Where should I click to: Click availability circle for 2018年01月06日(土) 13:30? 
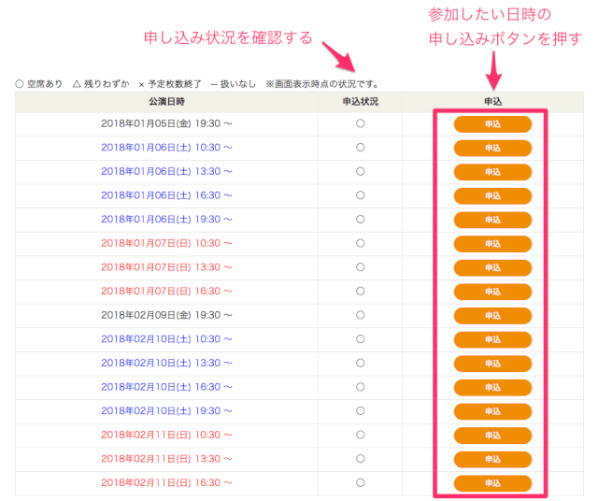point(360,171)
